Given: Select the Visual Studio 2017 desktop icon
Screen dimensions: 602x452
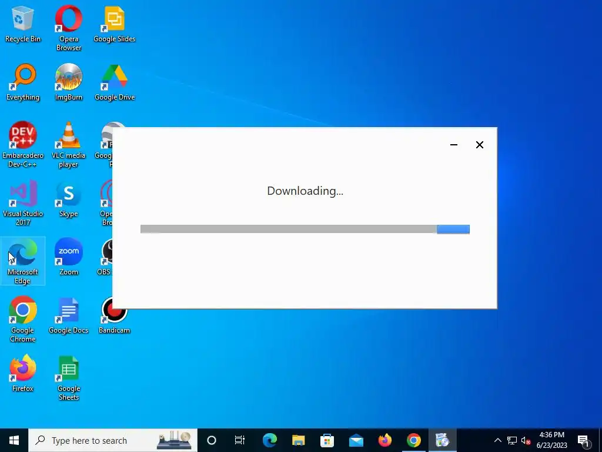Looking at the screenshot, I should click(23, 203).
